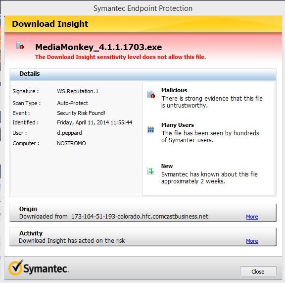Expand the Origin section bar
The image size is (285, 283).
click(143, 213)
